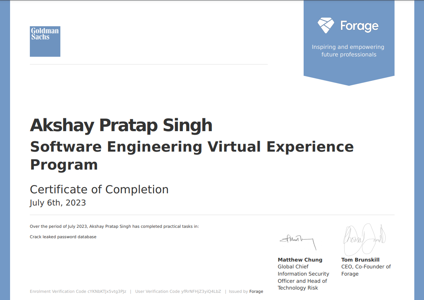
Task: Click the Forage diamond logo icon
Action: coord(326,26)
